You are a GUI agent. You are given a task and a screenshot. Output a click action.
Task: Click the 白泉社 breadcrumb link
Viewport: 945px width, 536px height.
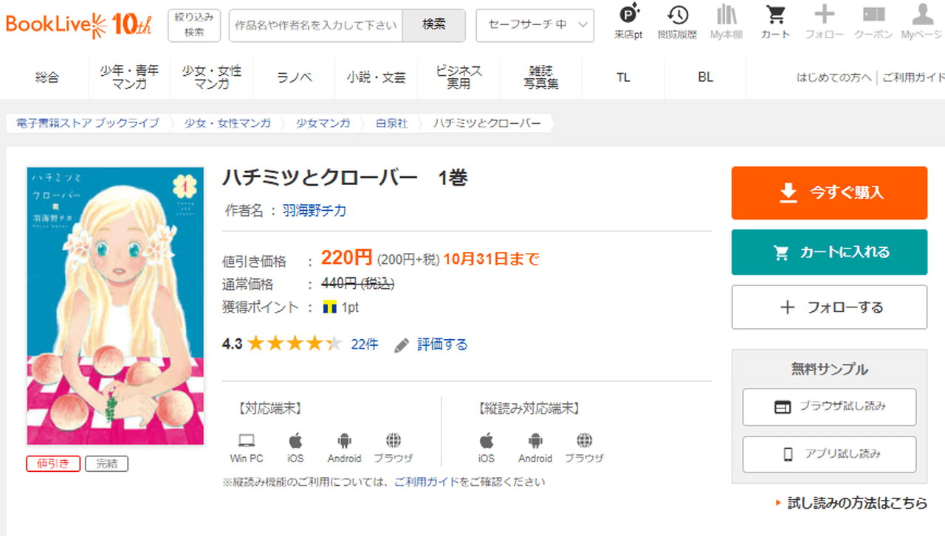click(391, 123)
